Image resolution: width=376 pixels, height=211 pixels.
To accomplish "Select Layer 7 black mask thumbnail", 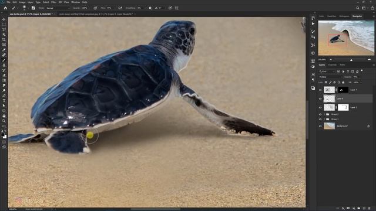I will click(x=343, y=90).
